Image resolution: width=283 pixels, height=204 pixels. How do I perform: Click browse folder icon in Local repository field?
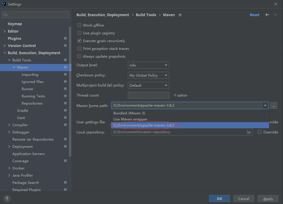[x=249, y=132]
